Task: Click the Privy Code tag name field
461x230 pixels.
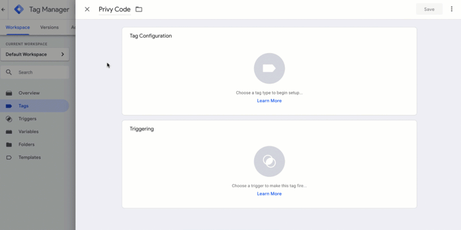Action: [x=115, y=10]
